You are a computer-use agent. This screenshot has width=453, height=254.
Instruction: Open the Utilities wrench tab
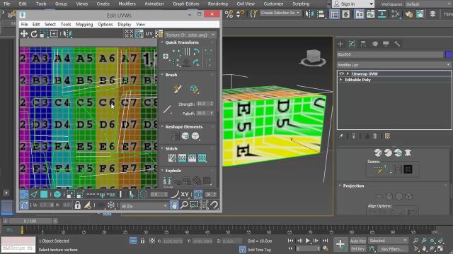(397, 44)
